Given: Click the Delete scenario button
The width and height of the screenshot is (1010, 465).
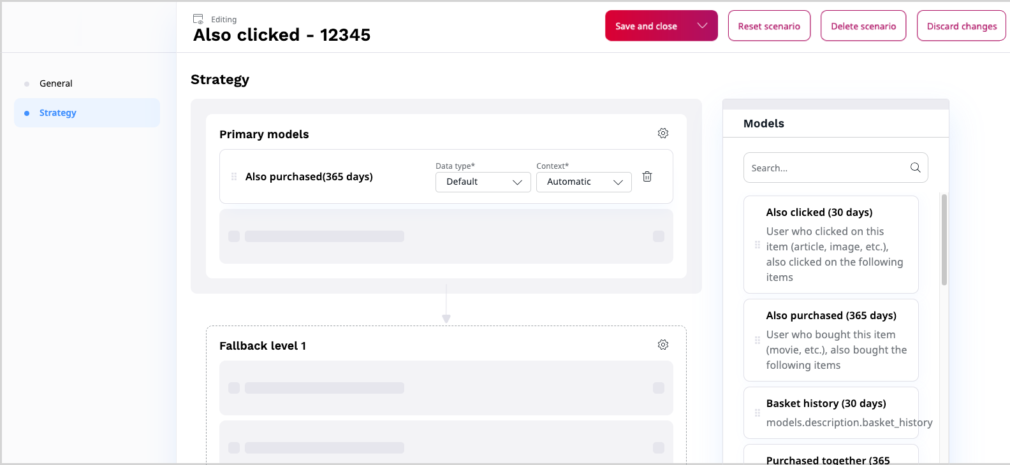Looking at the screenshot, I should pyautogui.click(x=863, y=26).
